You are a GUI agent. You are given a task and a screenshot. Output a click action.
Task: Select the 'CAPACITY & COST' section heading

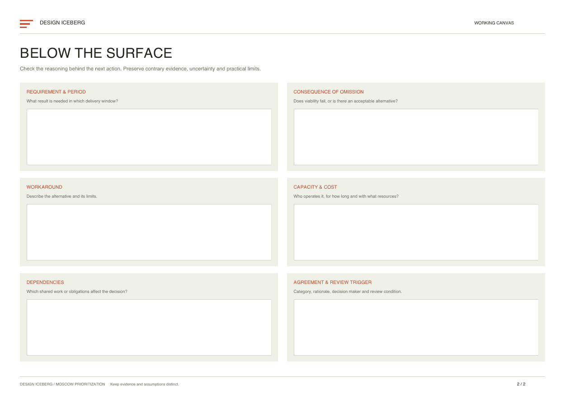[x=315, y=187]
